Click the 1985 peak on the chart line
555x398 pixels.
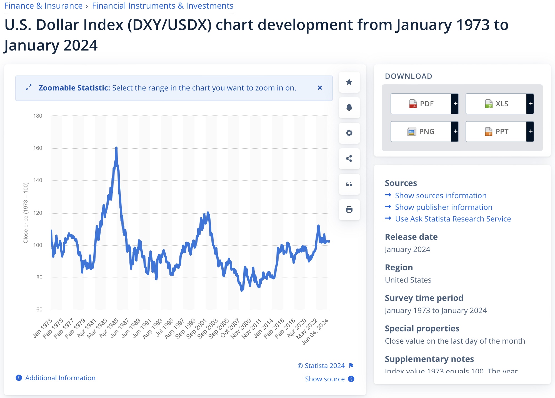point(116,148)
